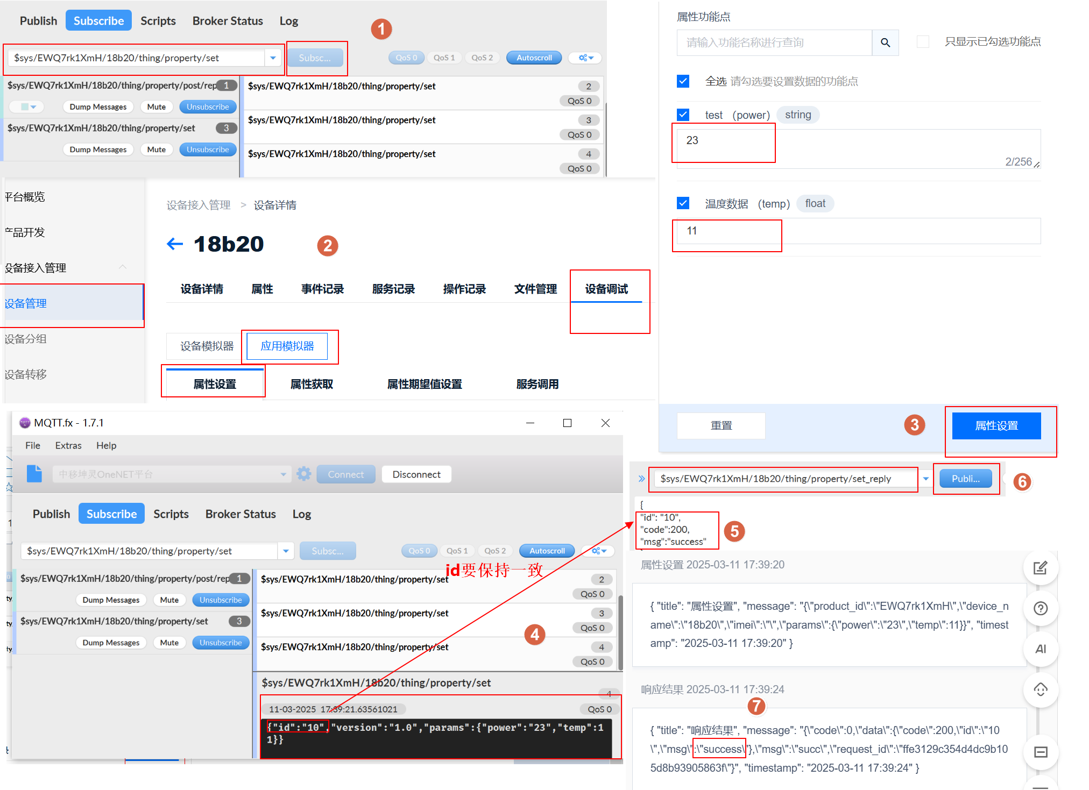The image size is (1089, 790).
Task: Uncheck the test (power) checkbox
Action: (x=683, y=115)
